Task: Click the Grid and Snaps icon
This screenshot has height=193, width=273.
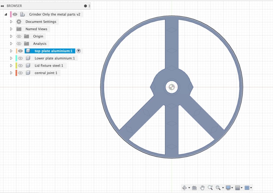Action: click(x=238, y=188)
